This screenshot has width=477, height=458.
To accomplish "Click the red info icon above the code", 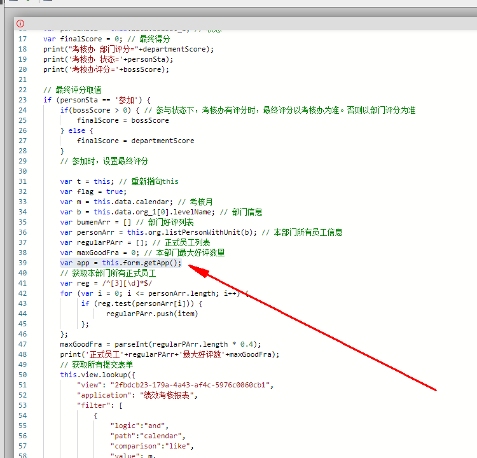I will click(20, 24).
